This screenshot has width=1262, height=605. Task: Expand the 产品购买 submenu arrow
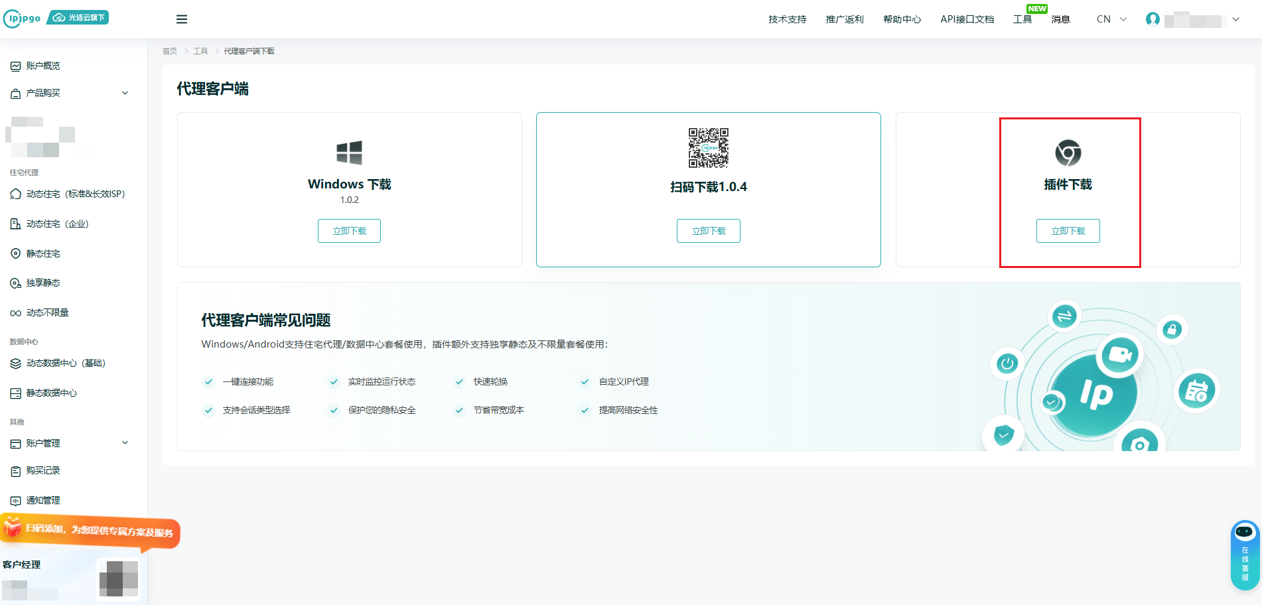(x=125, y=93)
